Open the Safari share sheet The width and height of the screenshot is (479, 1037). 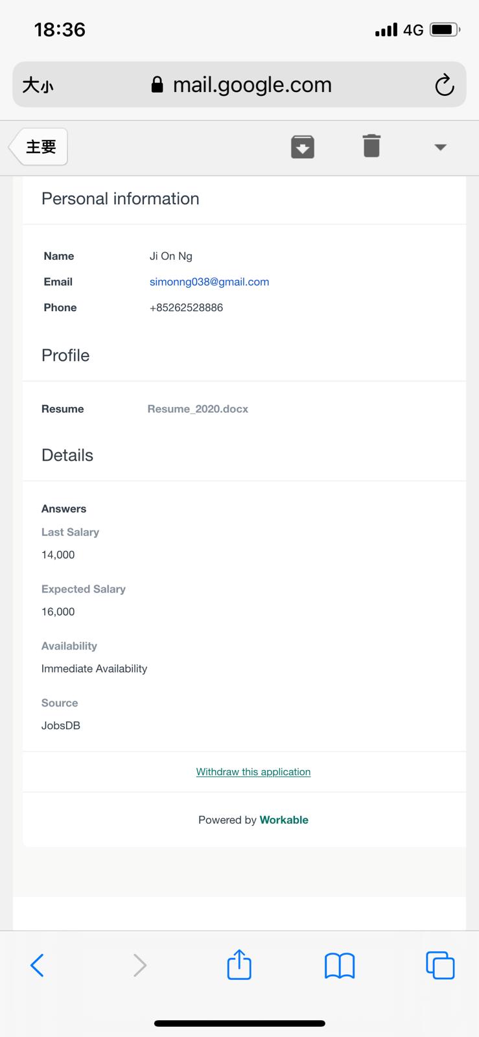239,964
